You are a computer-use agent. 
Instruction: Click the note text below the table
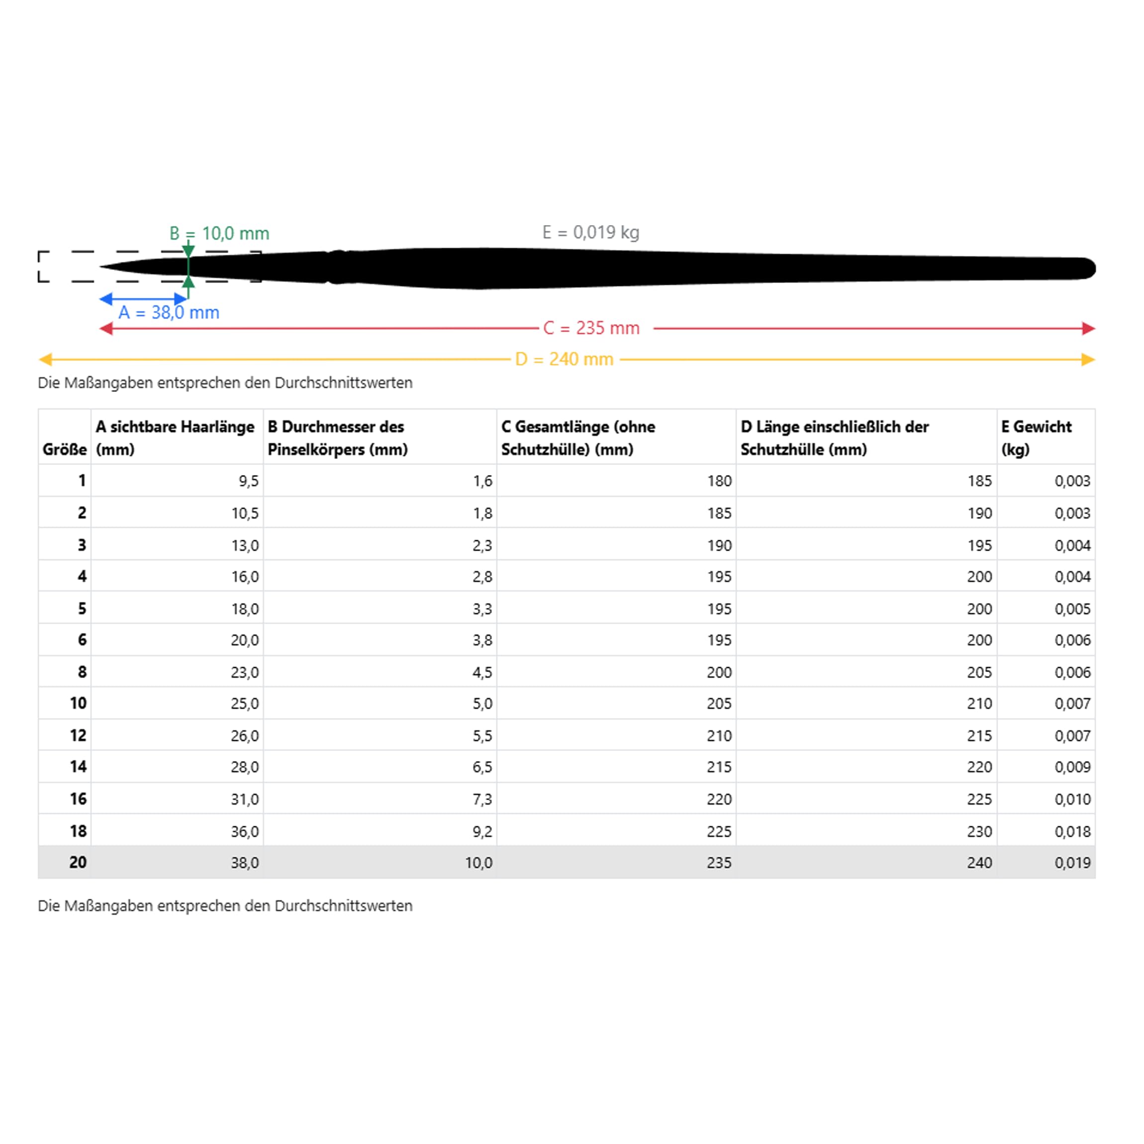(225, 906)
